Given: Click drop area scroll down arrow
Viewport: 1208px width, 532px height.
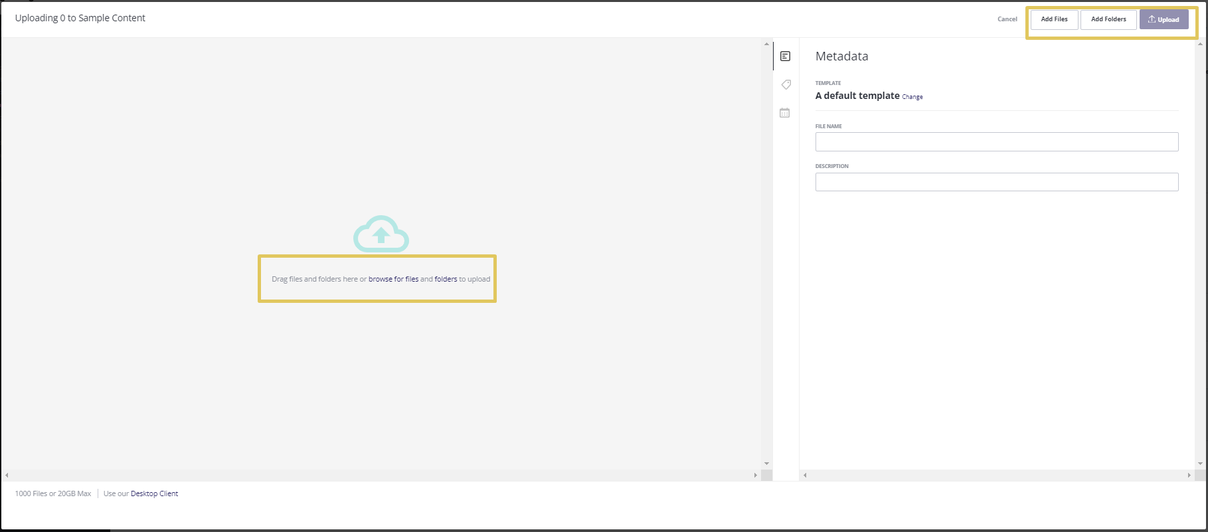Looking at the screenshot, I should point(766,464).
